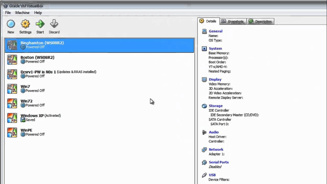Click the Binghamton (WS08R2) OS icon

point(12,45)
